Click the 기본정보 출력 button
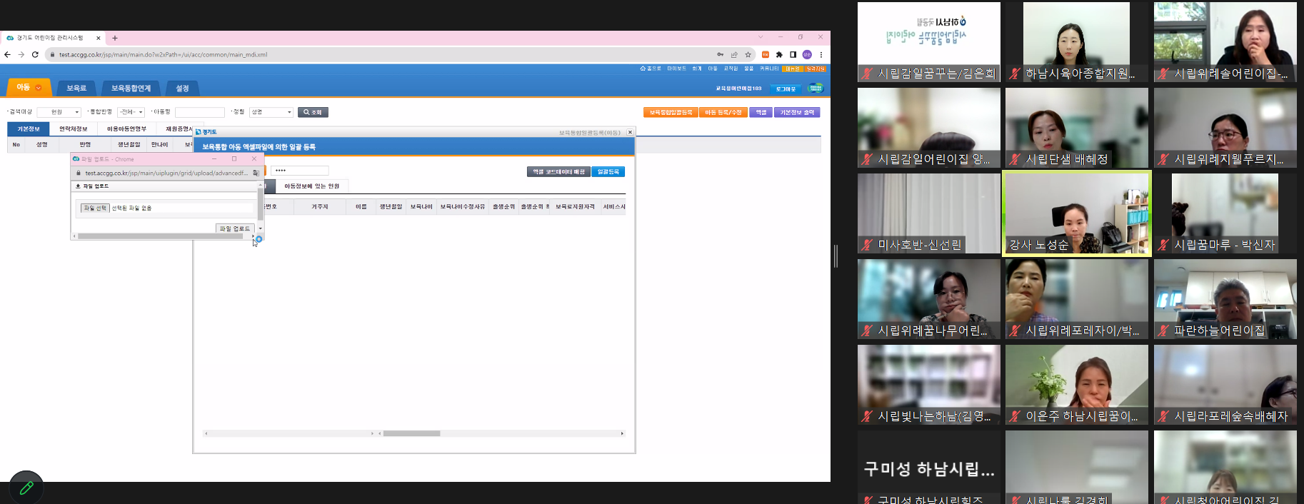This screenshot has height=504, width=1304. point(797,112)
